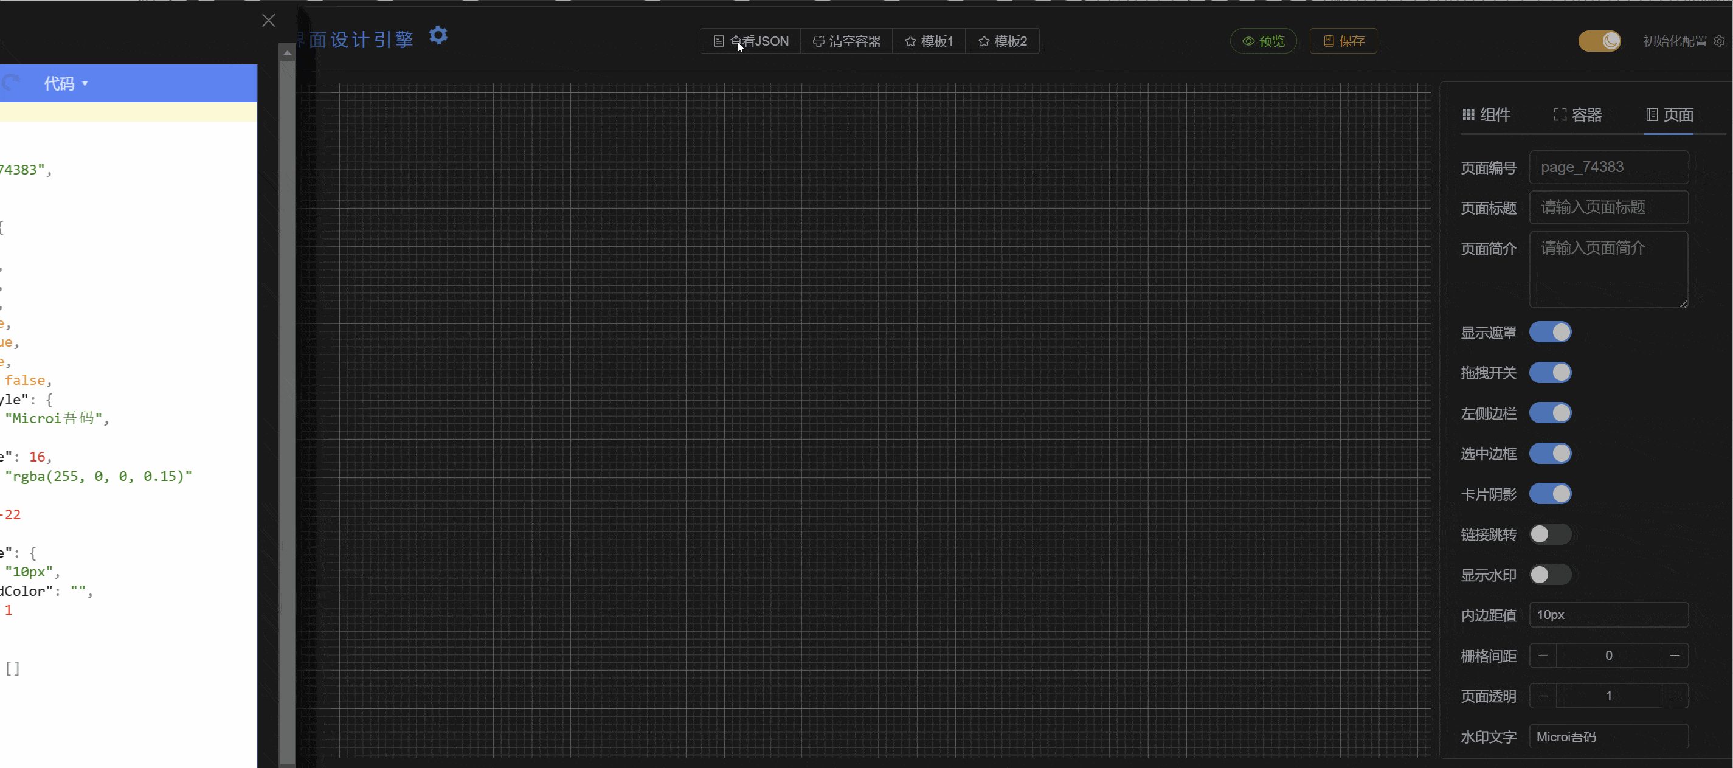Click the redo arrow icon in the code editor toolbar
This screenshot has width=1733, height=768.
[x=10, y=83]
